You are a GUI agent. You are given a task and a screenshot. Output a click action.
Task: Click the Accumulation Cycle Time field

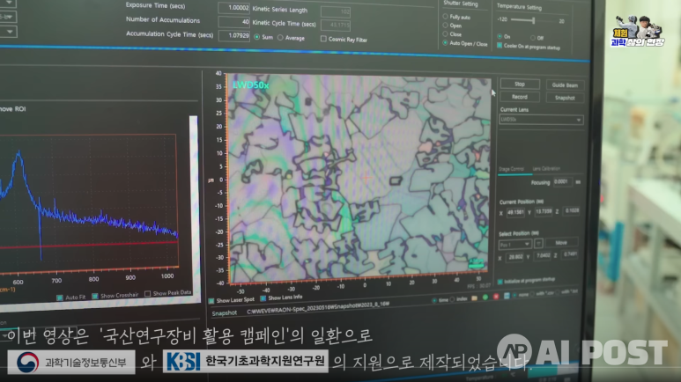(x=233, y=35)
